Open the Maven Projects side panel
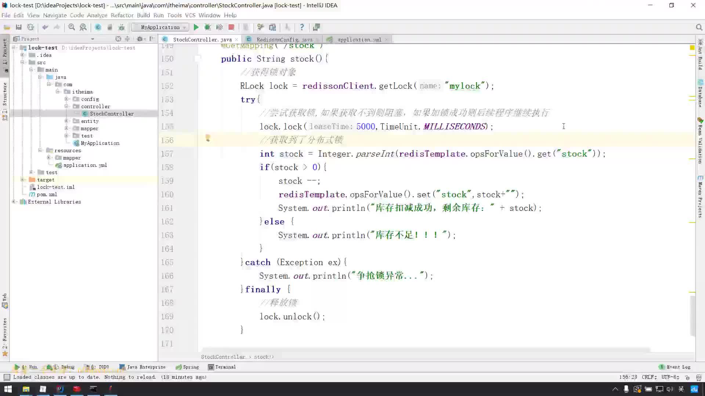The height and width of the screenshot is (396, 705). (700, 197)
